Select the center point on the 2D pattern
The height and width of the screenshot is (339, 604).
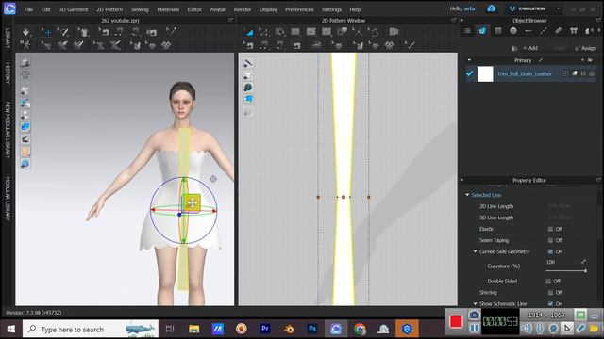[344, 197]
